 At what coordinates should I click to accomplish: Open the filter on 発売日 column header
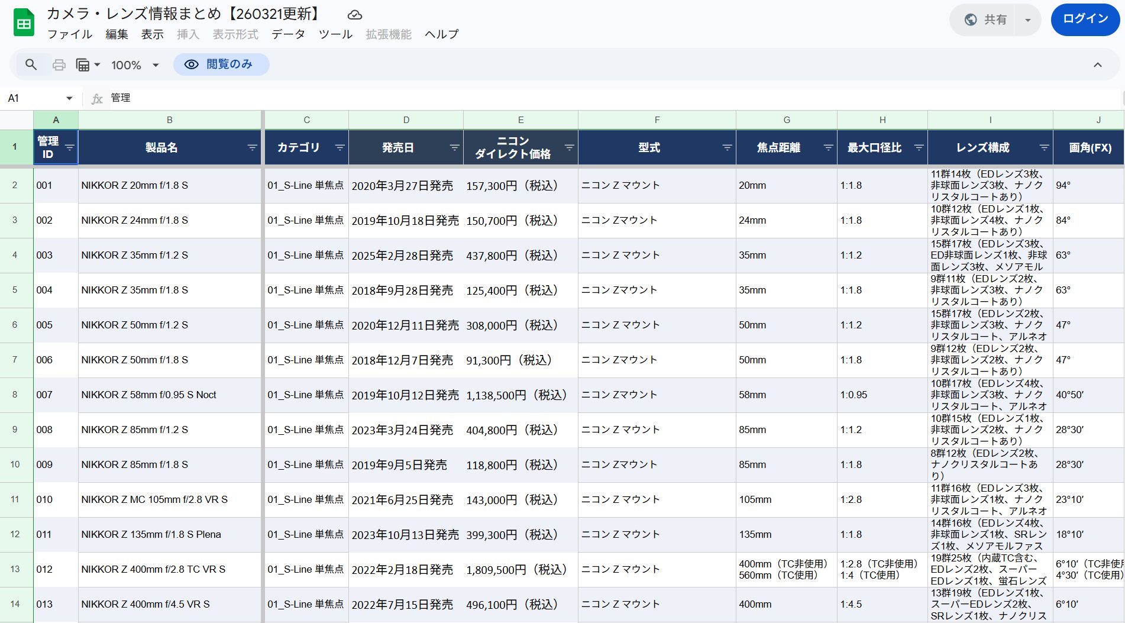(454, 147)
